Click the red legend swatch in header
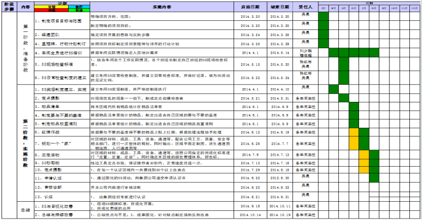 (51, 10)
